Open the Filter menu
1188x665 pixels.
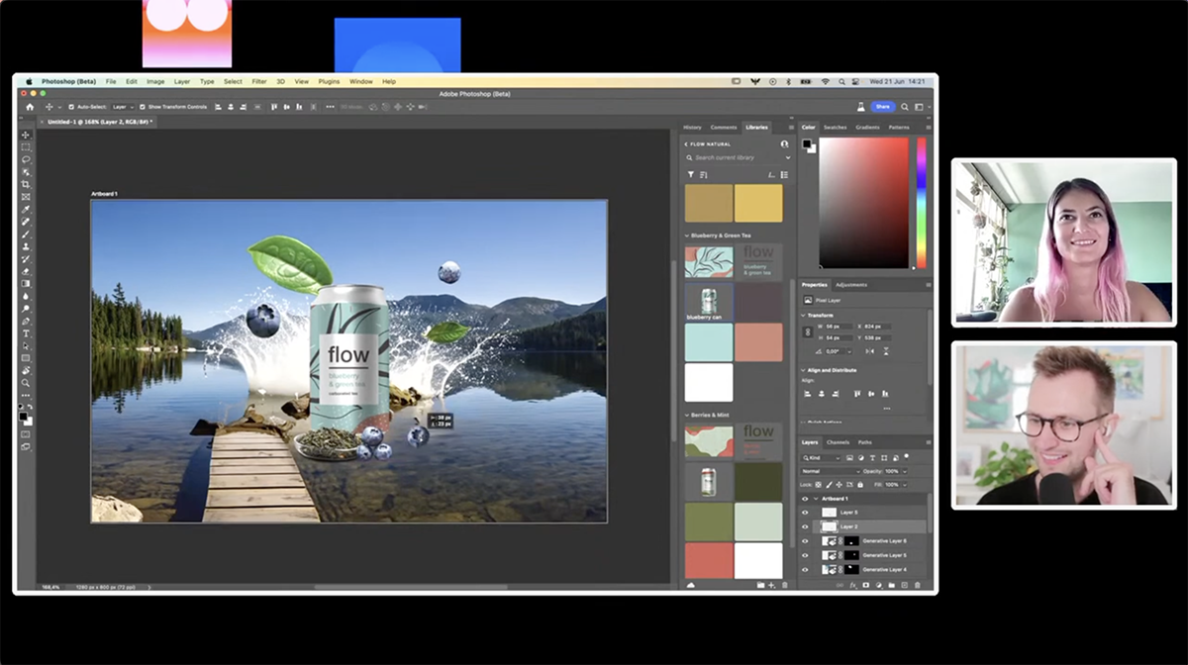[x=259, y=81]
